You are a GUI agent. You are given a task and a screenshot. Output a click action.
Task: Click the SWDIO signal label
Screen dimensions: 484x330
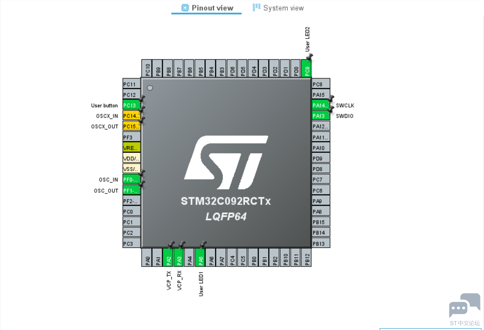[344, 116]
